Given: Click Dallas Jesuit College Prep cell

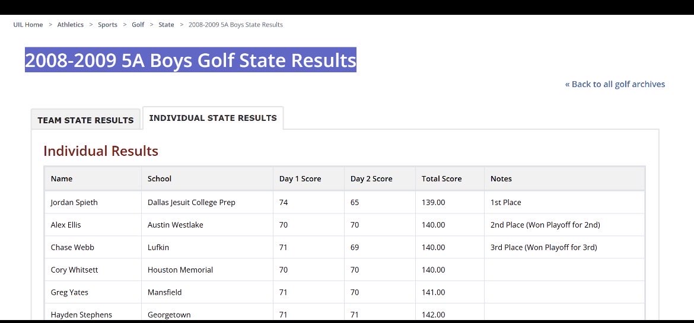Looking at the screenshot, I should pos(207,202).
